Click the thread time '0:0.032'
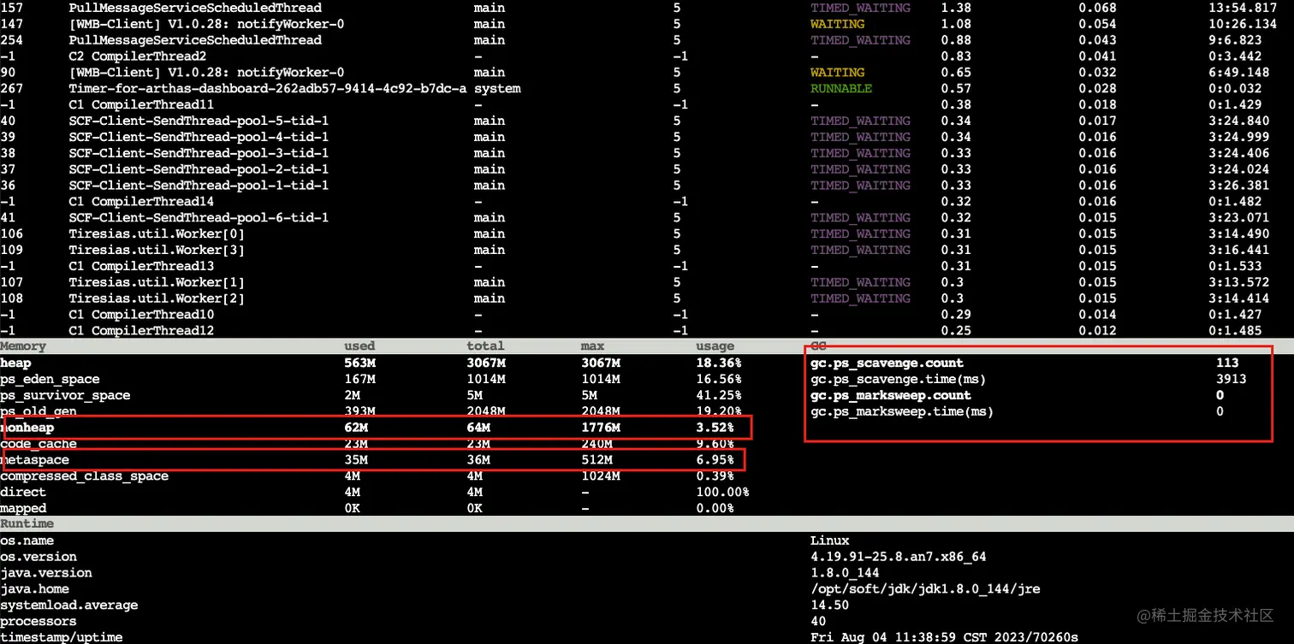This screenshot has width=1294, height=644. (x=1234, y=89)
